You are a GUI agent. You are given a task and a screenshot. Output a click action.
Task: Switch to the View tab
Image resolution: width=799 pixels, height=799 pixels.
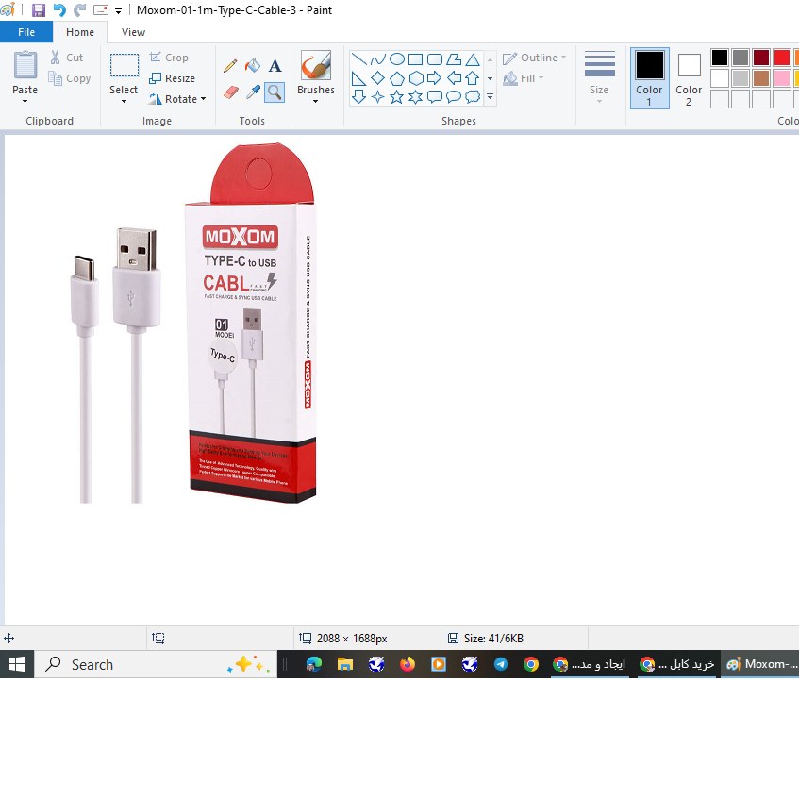[133, 31]
